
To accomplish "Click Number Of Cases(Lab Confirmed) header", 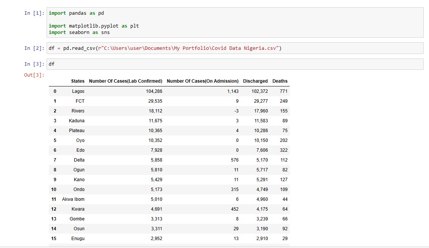I will pyautogui.click(x=126, y=81).
